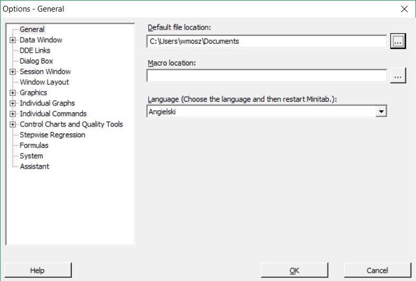This screenshot has height=281, width=416.
Task: Open the Dialog Box options page
Action: (36, 61)
